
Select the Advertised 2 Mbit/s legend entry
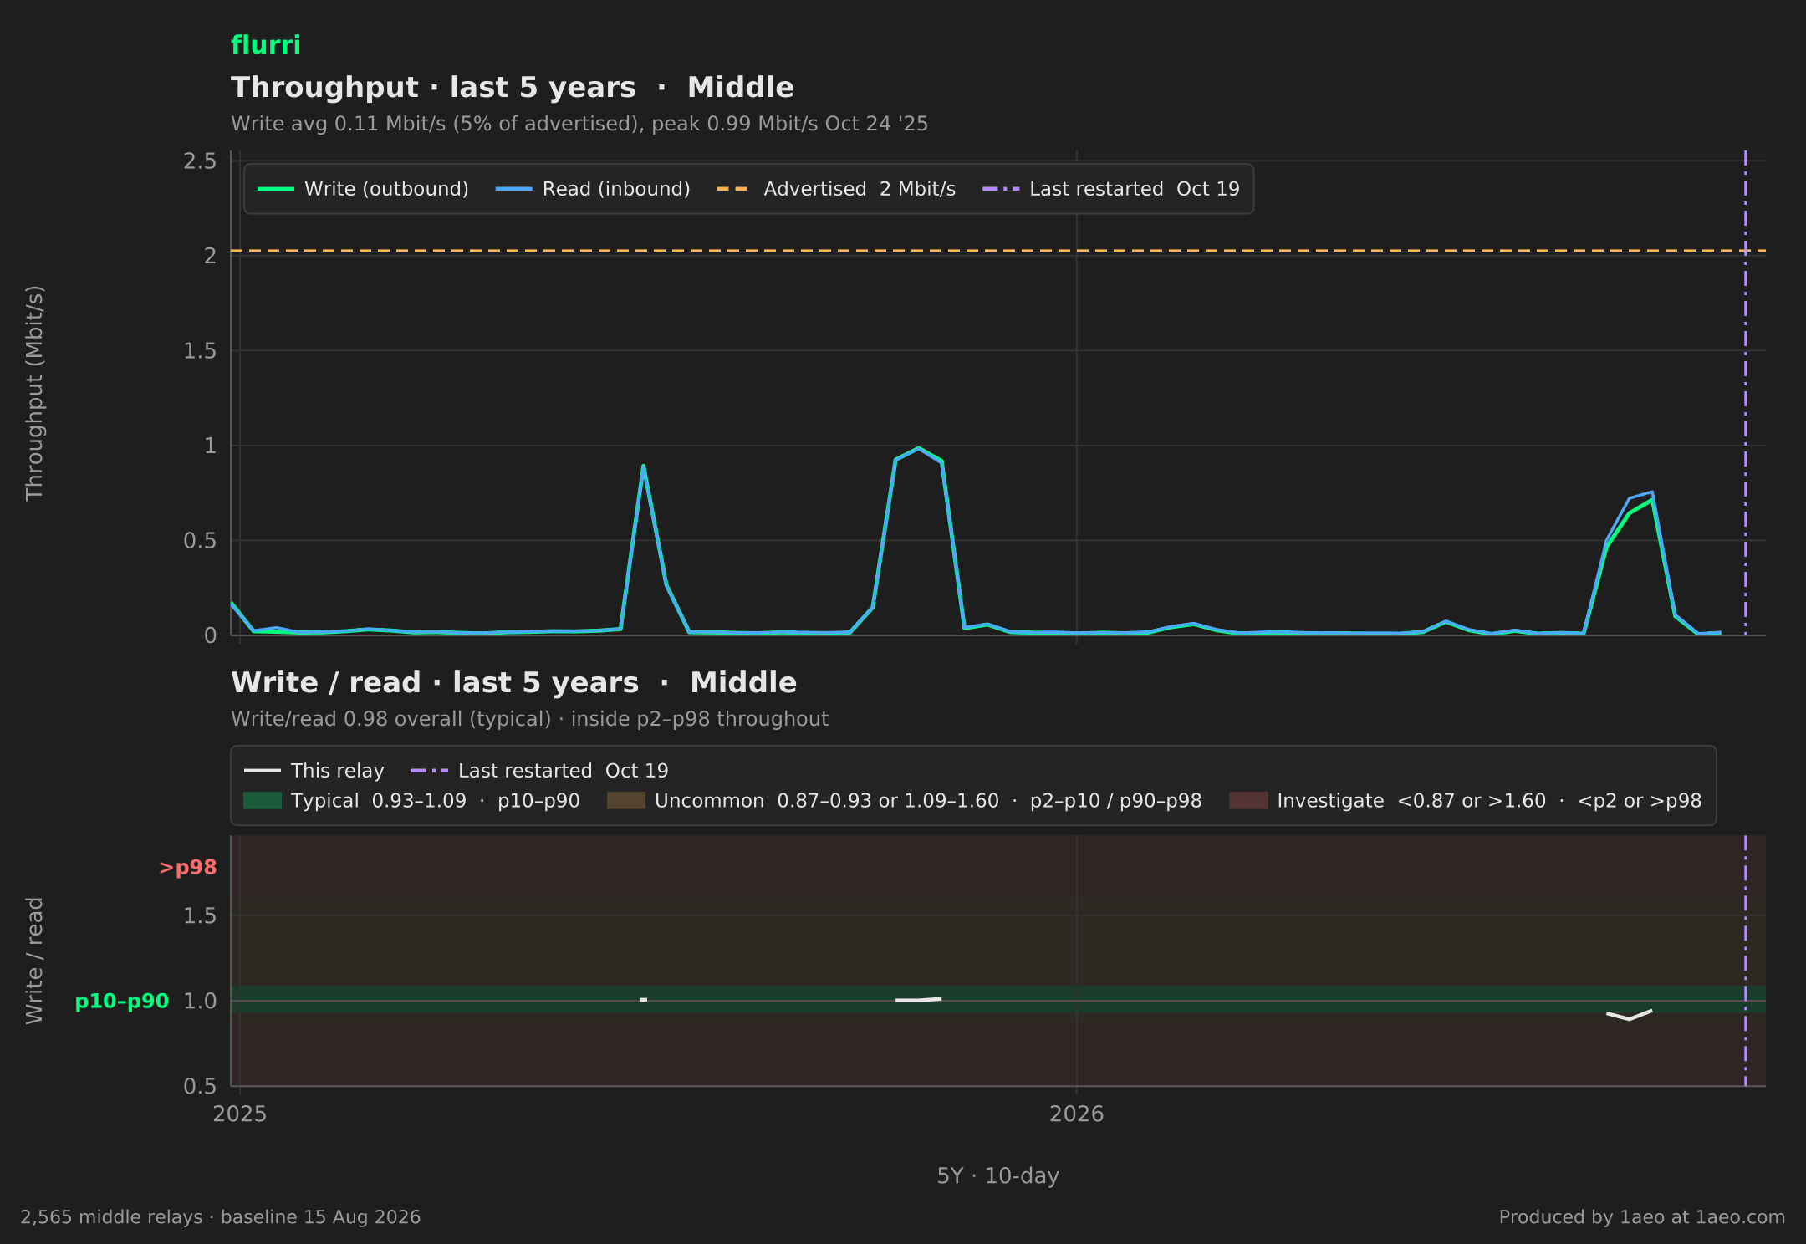(x=836, y=189)
